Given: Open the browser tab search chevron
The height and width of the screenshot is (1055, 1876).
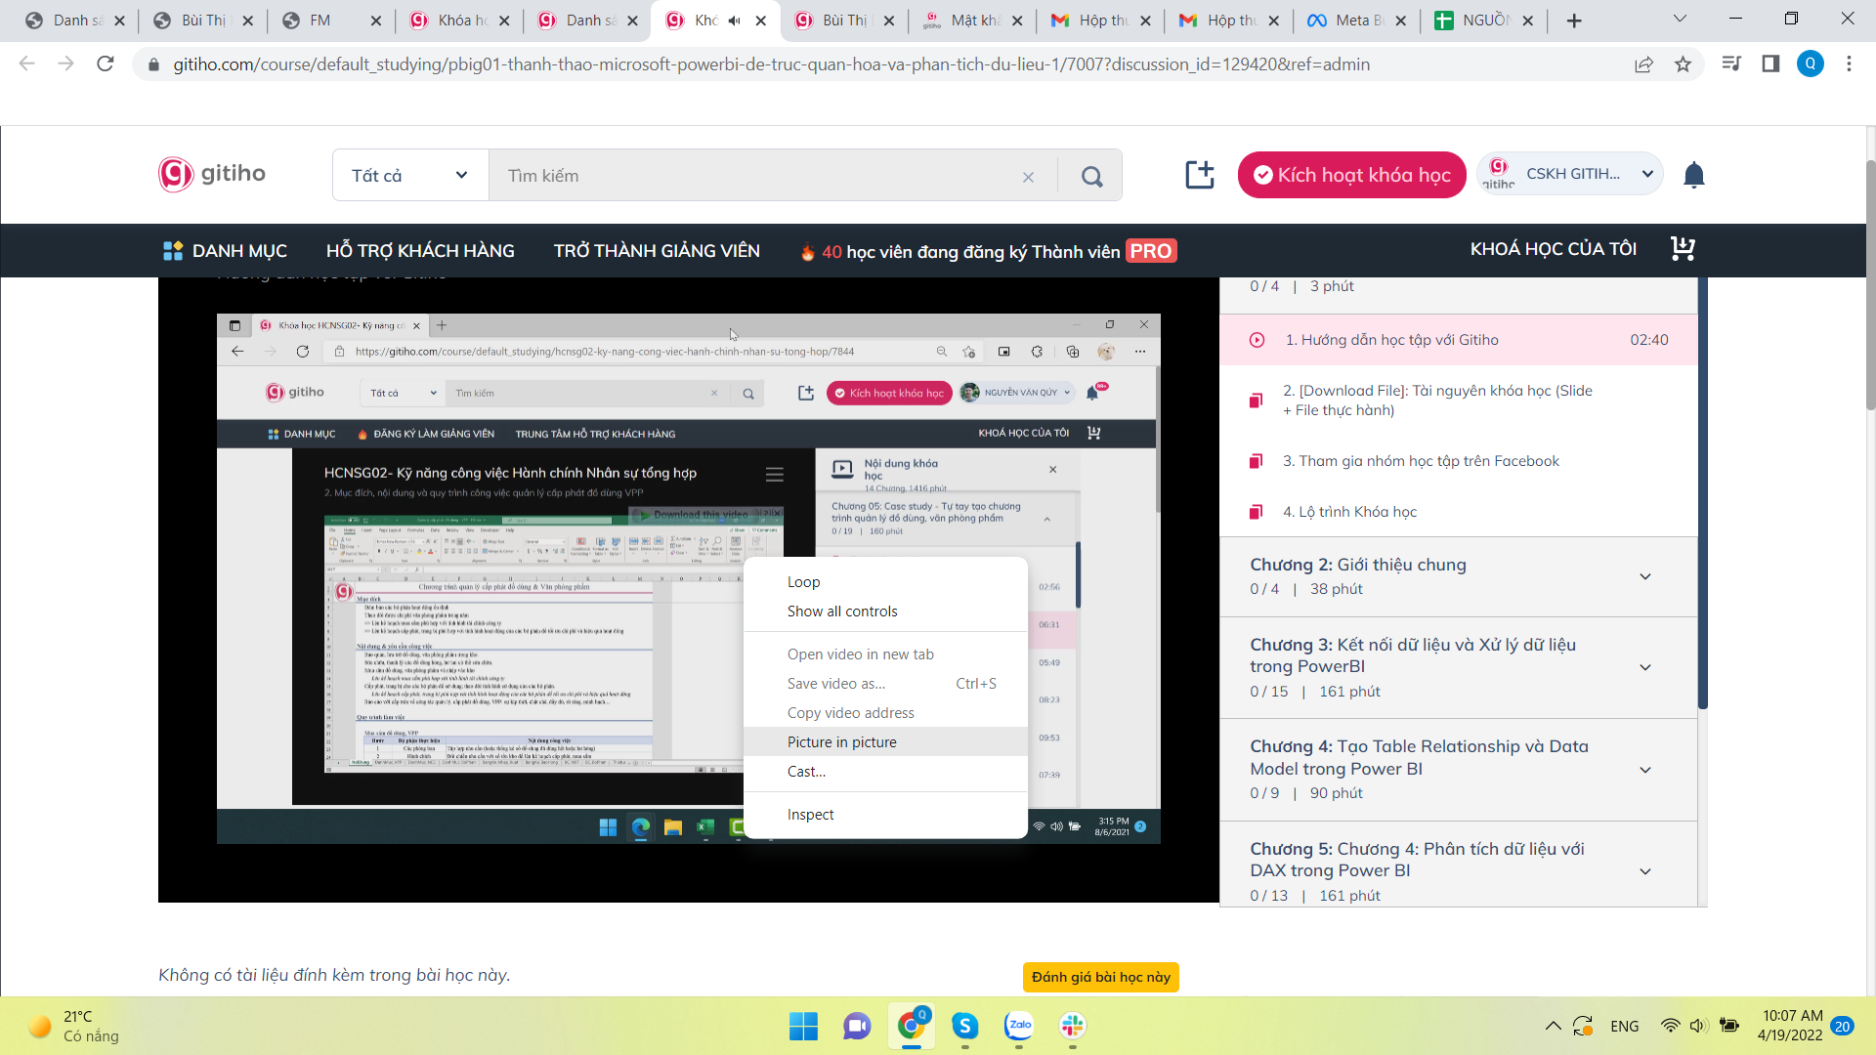Looking at the screenshot, I should pos(1680,19).
